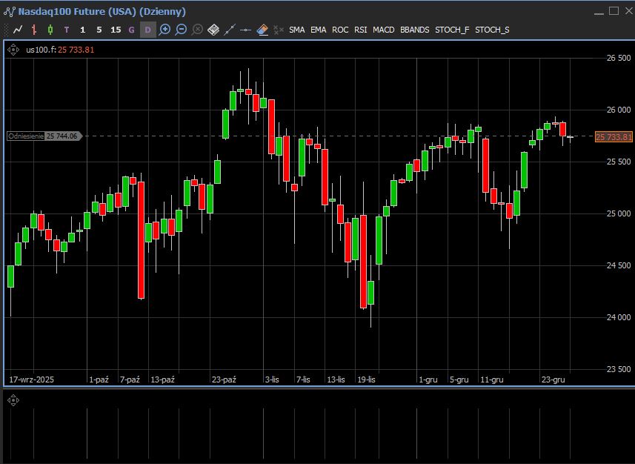Add the MACD indicator
The image size is (635, 464).
pyautogui.click(x=383, y=30)
